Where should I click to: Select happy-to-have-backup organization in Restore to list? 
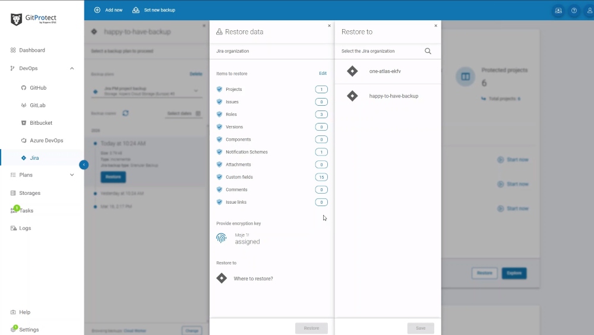(388, 96)
